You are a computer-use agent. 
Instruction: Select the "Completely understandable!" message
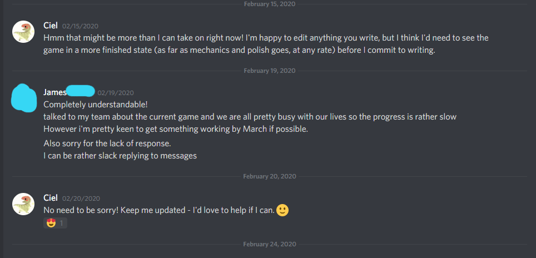coord(96,104)
